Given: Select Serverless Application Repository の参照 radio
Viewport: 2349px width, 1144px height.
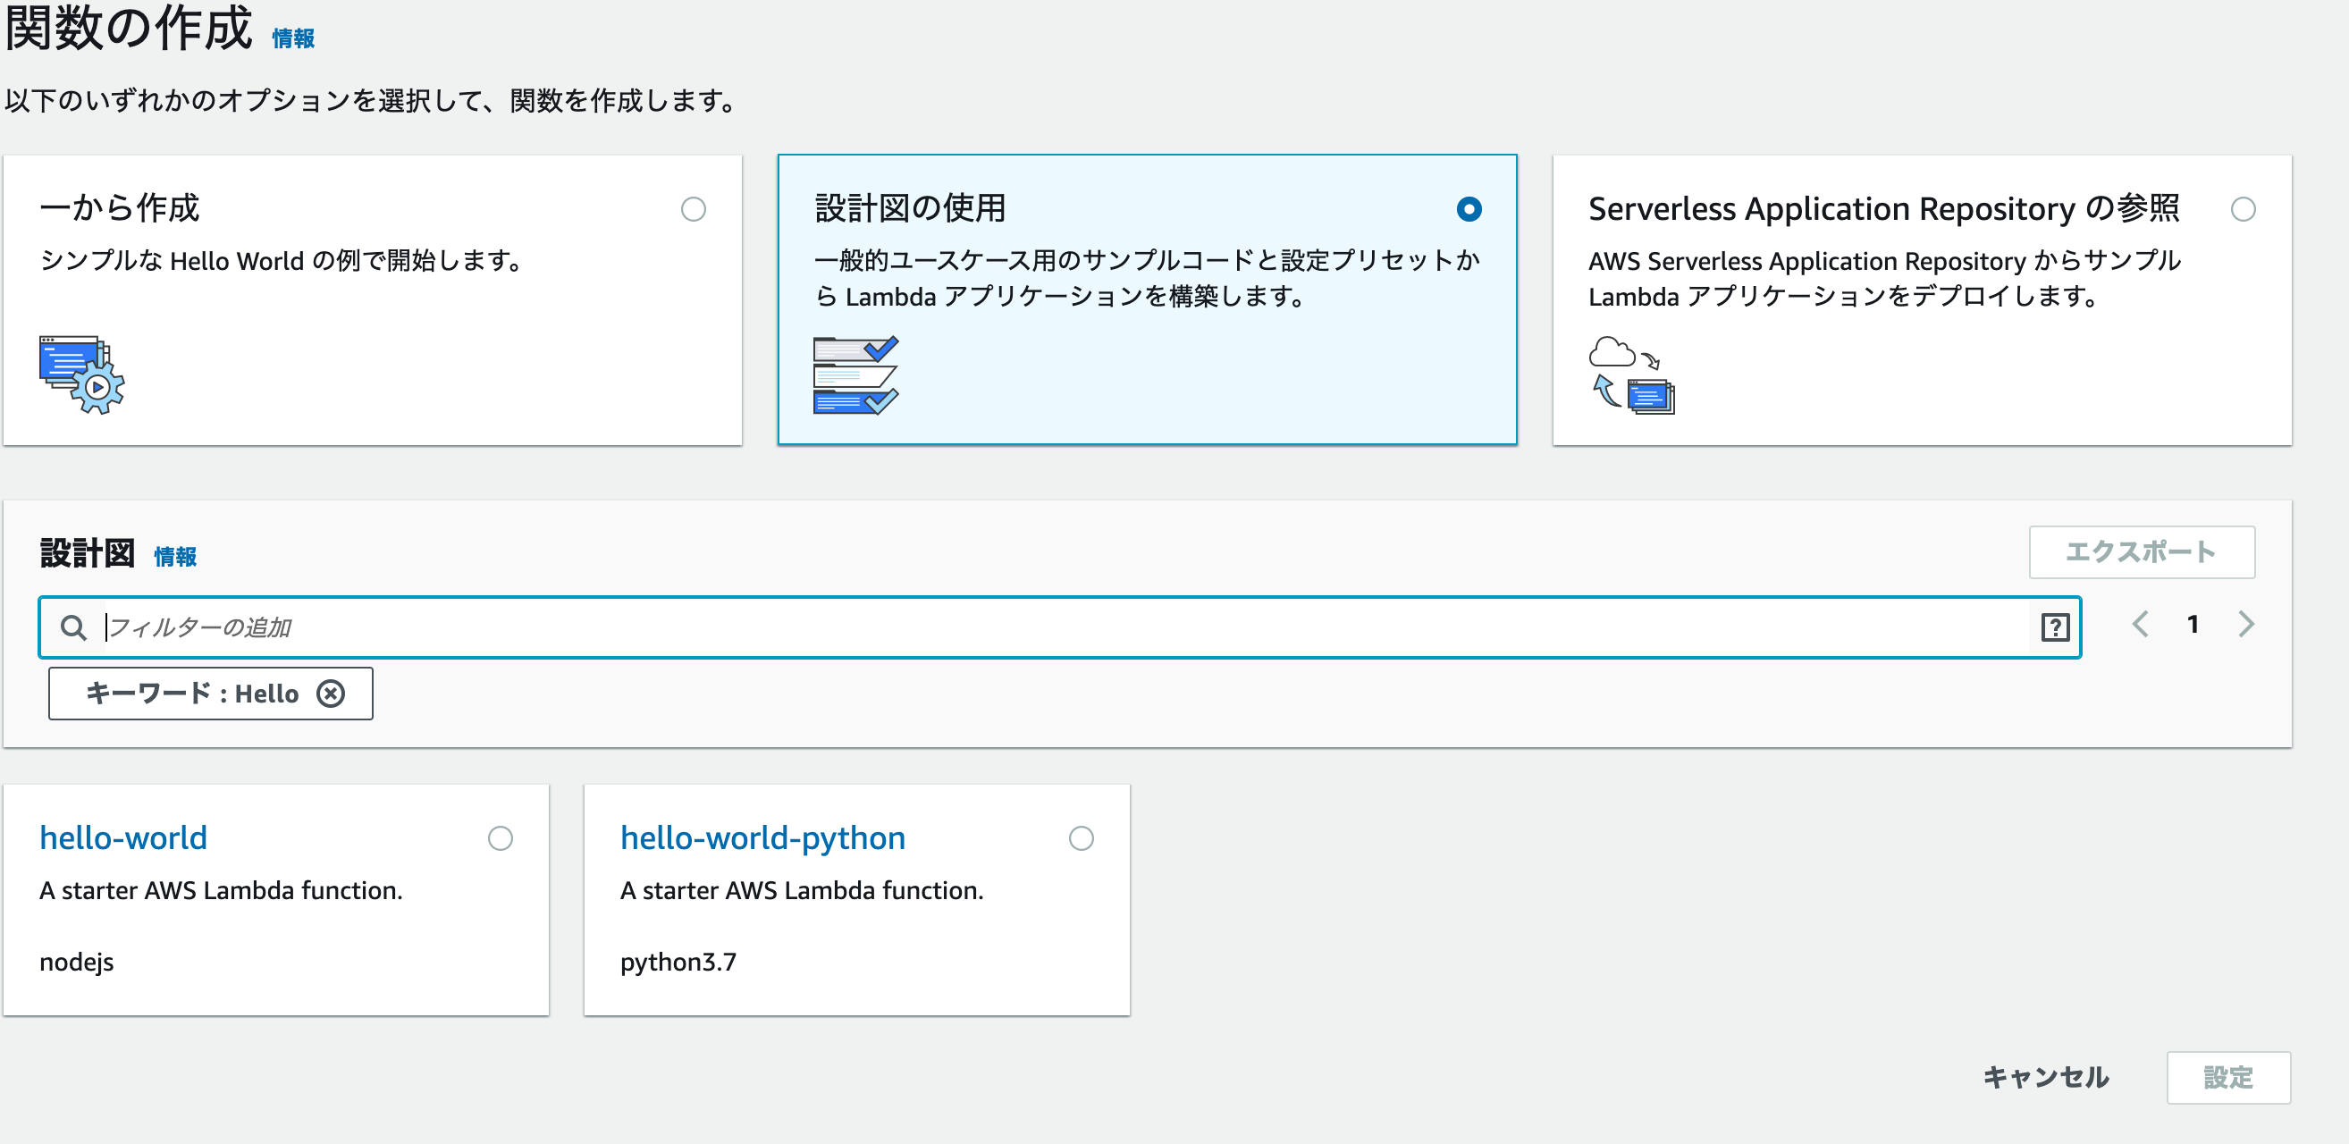Looking at the screenshot, I should 2243,210.
